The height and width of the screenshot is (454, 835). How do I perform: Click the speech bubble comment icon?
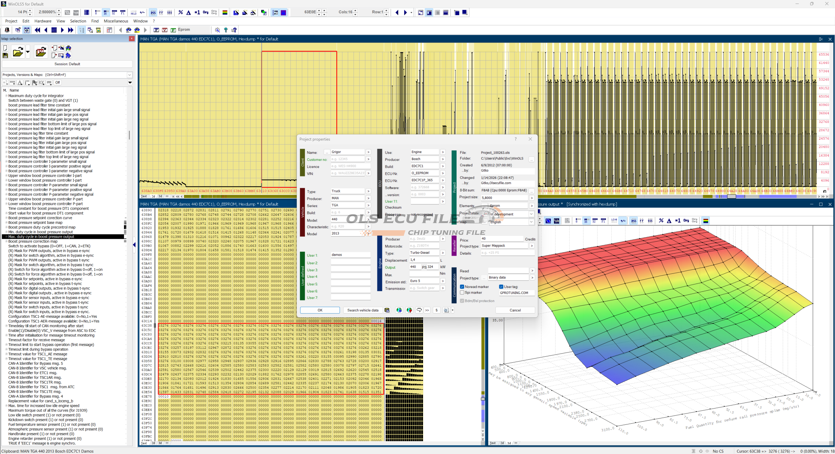click(x=419, y=310)
